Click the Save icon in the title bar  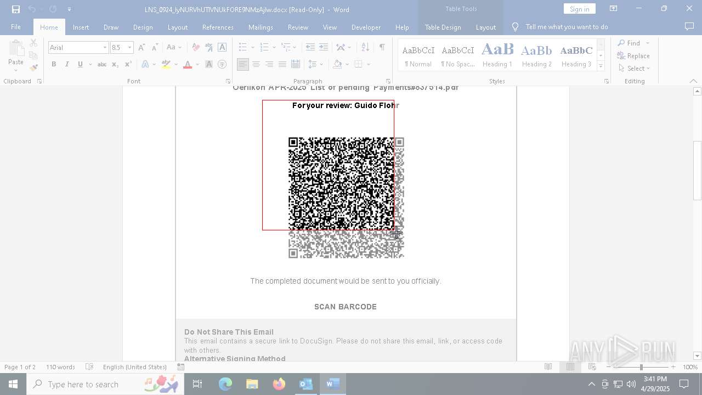15,9
